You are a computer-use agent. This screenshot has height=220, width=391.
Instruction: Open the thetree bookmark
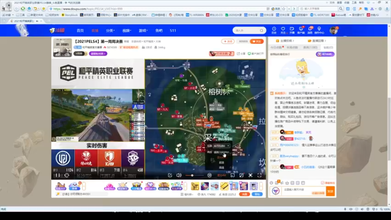click(x=339, y=15)
